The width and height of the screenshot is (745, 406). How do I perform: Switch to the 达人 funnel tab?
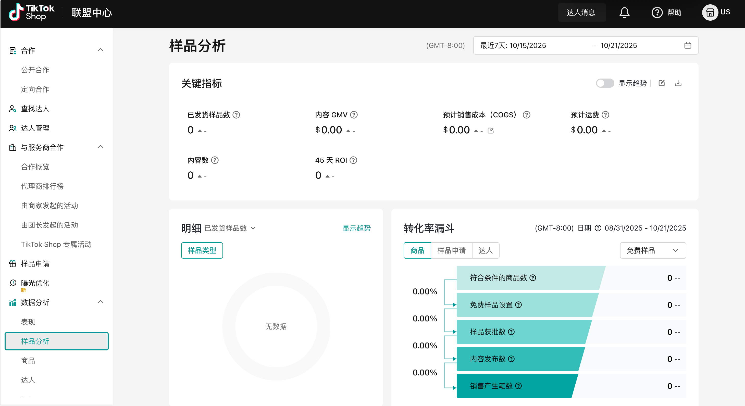pyautogui.click(x=485, y=250)
